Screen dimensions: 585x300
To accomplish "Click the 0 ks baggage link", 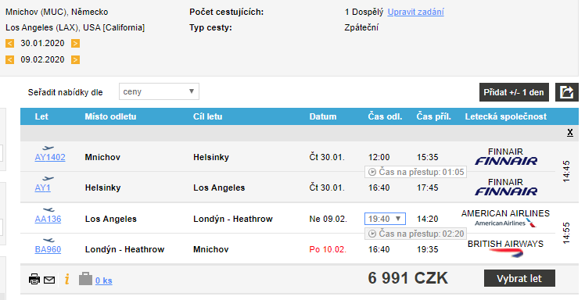I will pyautogui.click(x=104, y=280).
